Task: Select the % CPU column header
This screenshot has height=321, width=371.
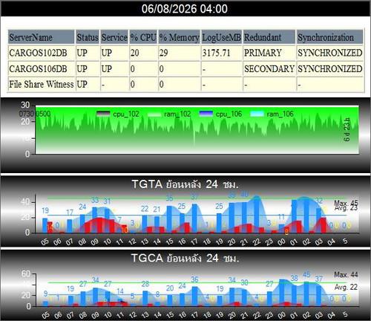Action: click(143, 37)
